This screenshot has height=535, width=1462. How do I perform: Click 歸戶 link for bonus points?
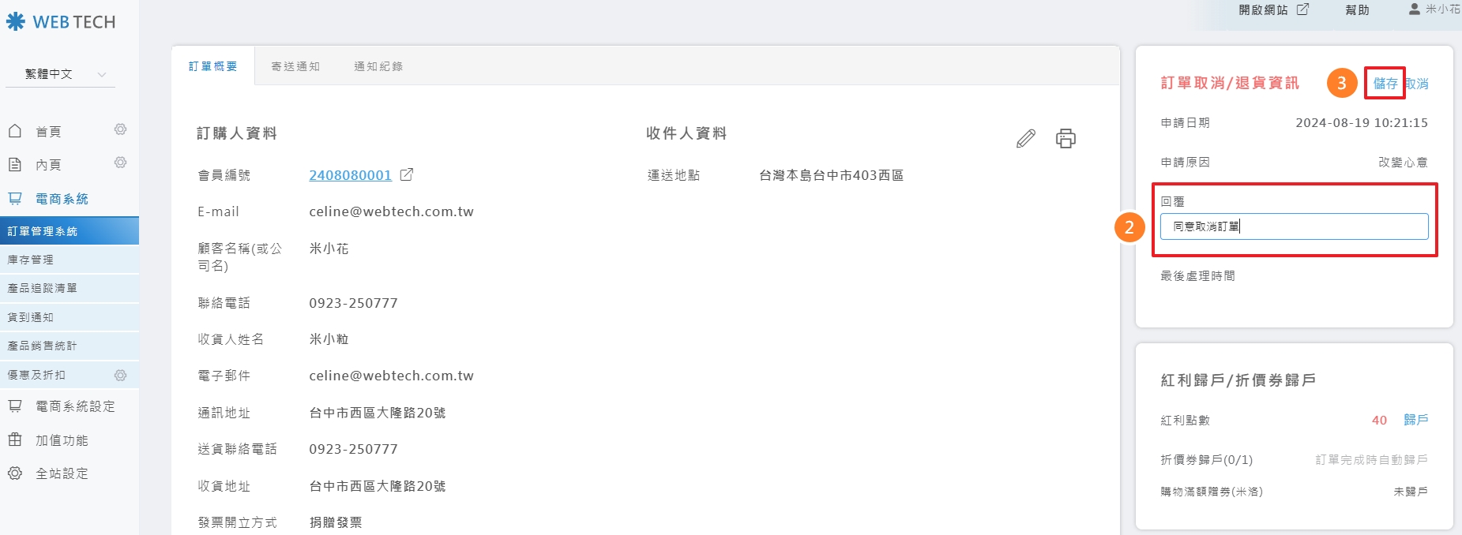[x=1415, y=420]
